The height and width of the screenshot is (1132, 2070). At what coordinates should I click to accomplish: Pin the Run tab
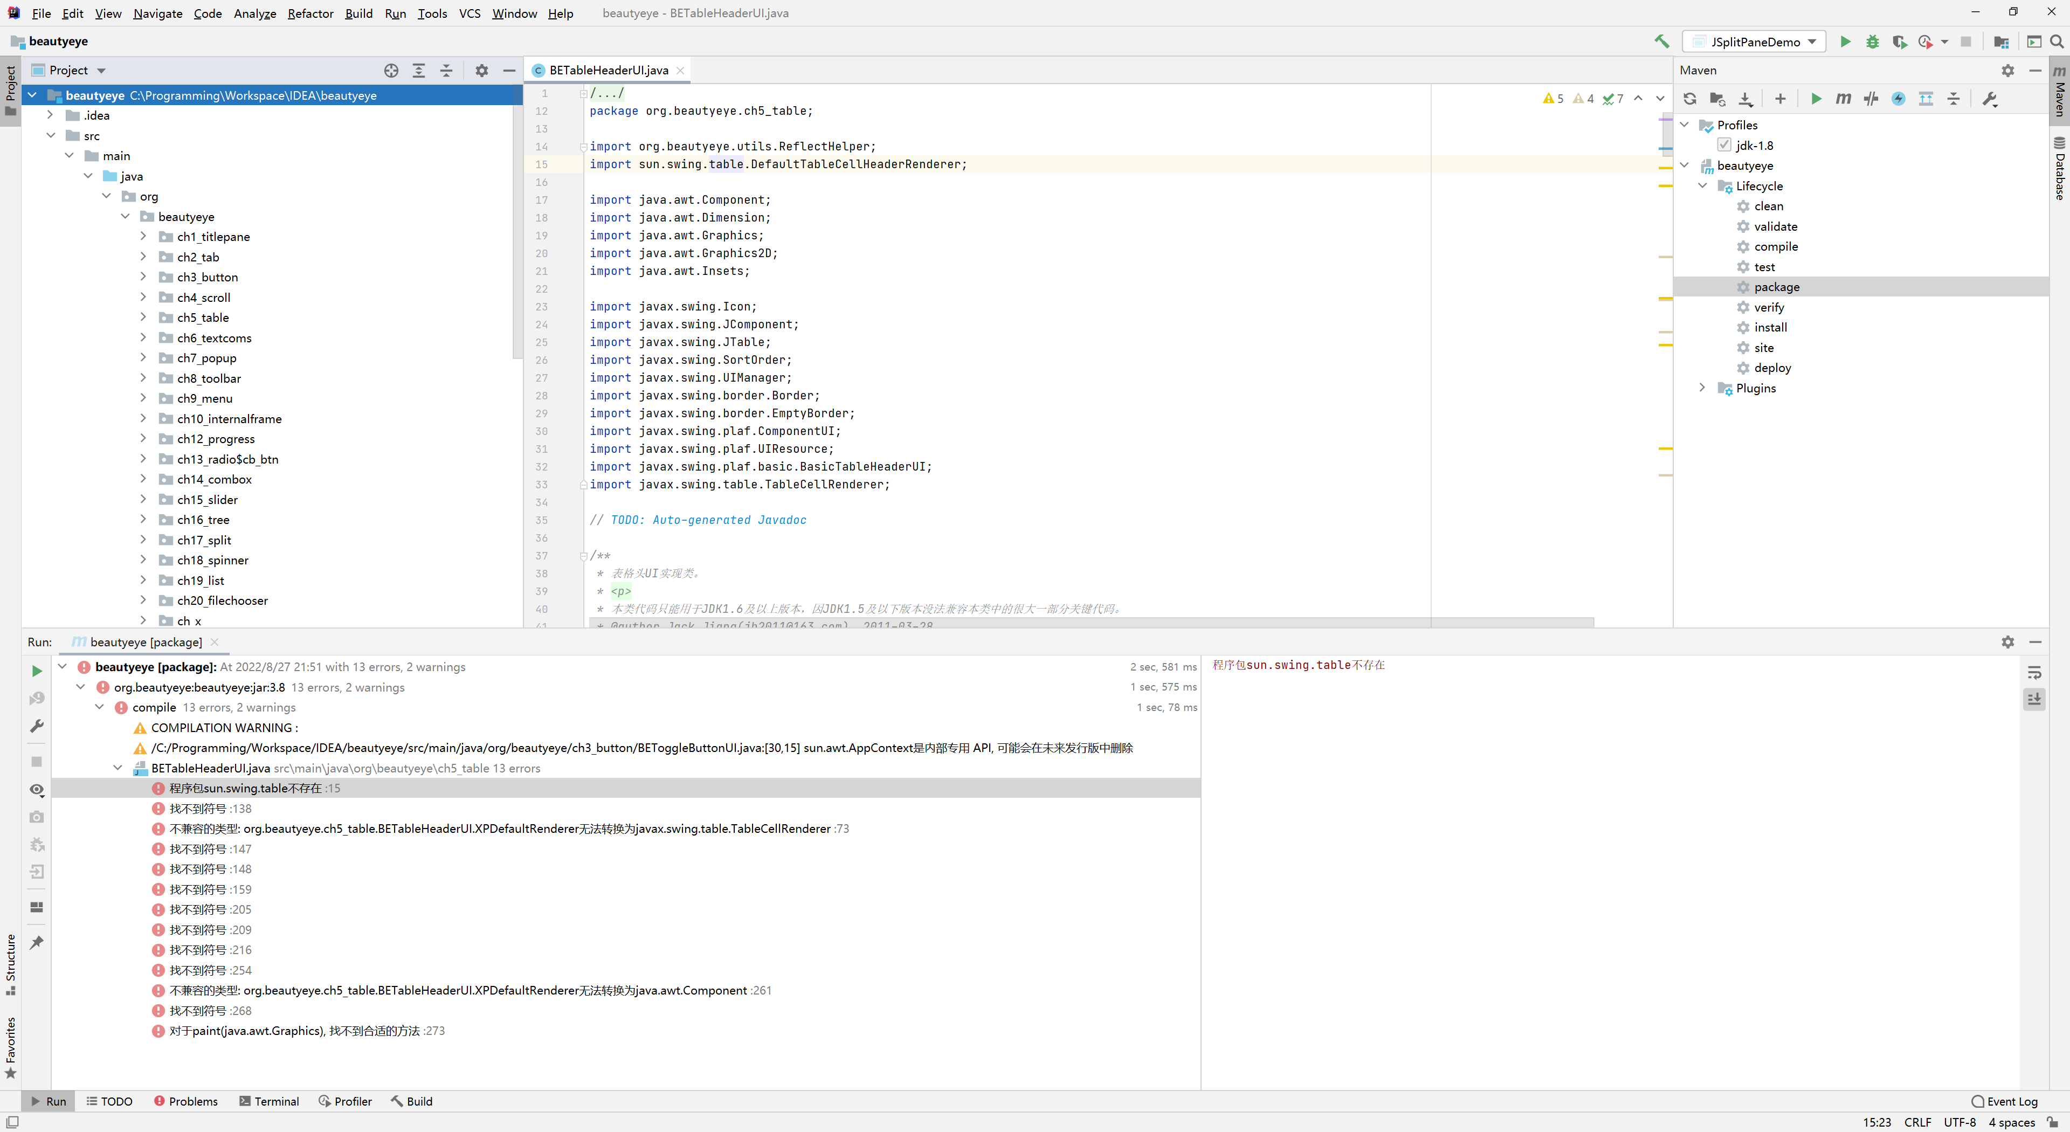(x=37, y=942)
